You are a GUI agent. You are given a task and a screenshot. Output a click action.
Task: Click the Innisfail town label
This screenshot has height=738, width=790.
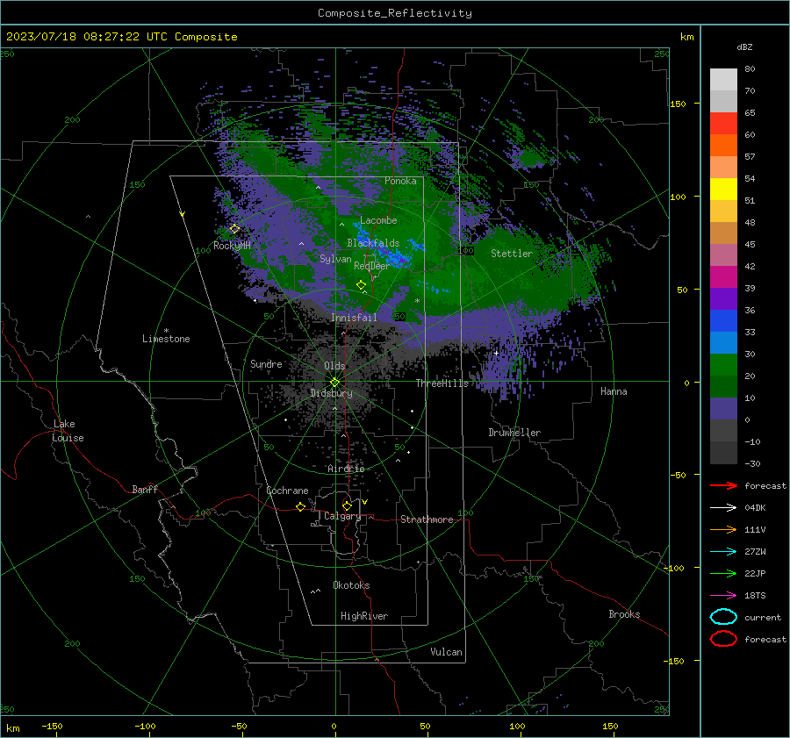(x=354, y=318)
